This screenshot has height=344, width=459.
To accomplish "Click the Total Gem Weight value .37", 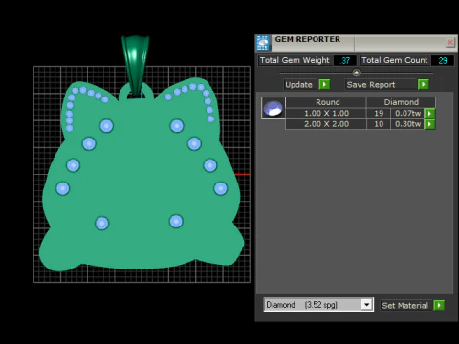I will [x=345, y=60].
